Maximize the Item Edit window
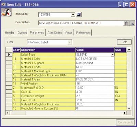This screenshot has width=137, height=127. [x=127, y=5]
